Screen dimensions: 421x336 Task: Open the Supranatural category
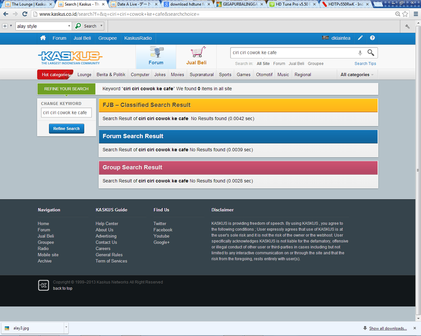click(202, 75)
